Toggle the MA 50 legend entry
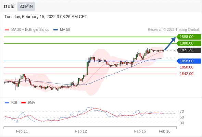 pos(62,30)
